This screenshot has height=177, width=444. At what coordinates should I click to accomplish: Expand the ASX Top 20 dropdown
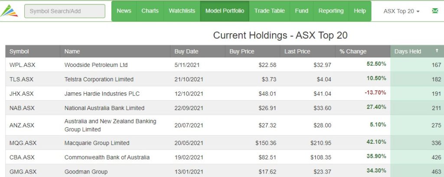(402, 11)
